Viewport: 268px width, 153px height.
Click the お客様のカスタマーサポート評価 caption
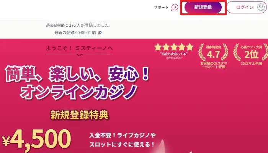click(x=214, y=65)
